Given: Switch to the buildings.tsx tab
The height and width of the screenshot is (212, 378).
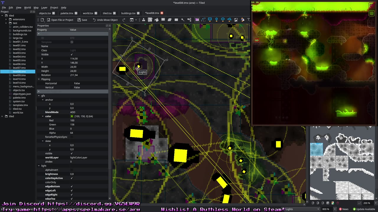Looking at the screenshot, I should [128, 13].
